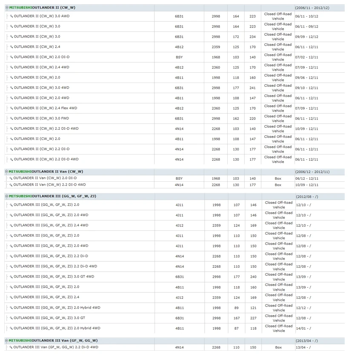This screenshot has height=355, width=349.
Task: Click magnifier for OUTLANDER II 2.4 Flex 4WD
Action: pyautogui.click(x=11, y=108)
